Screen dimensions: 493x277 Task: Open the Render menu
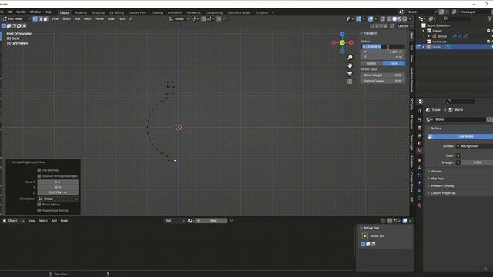click(21, 12)
